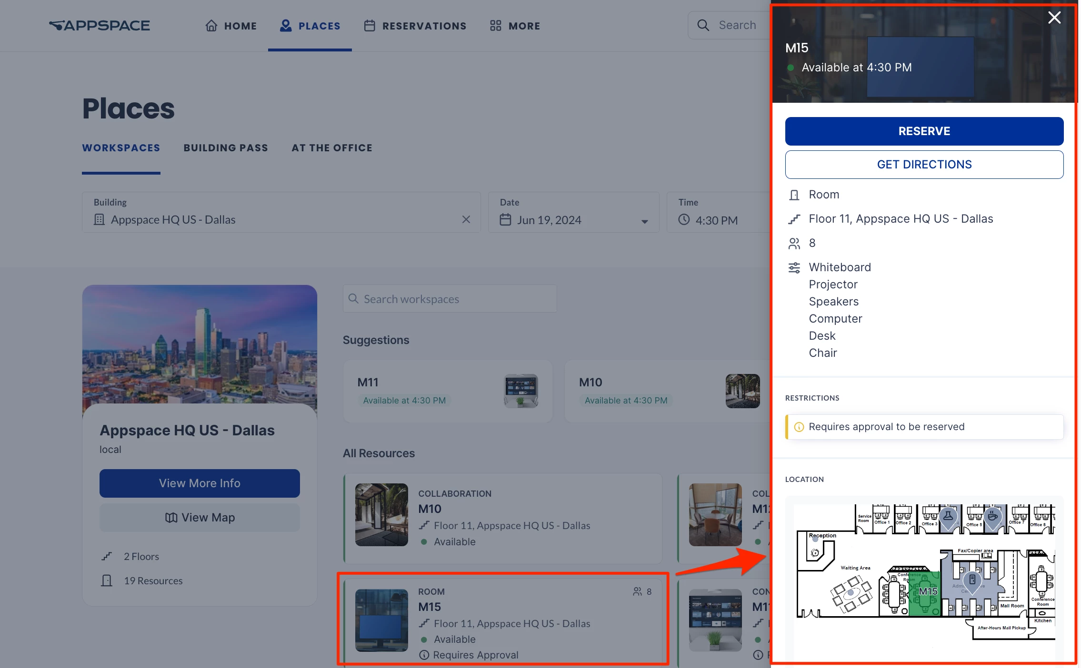The image size is (1081, 668).
Task: Click the search magnifier icon in header
Action: tap(703, 25)
